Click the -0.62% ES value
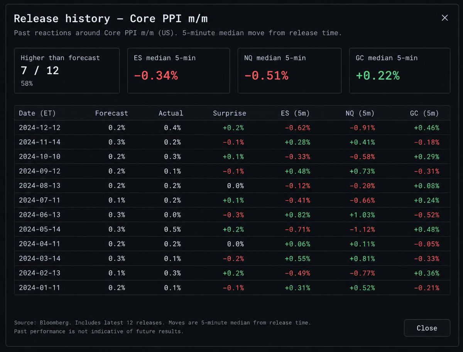This screenshot has height=352, width=463. point(297,128)
